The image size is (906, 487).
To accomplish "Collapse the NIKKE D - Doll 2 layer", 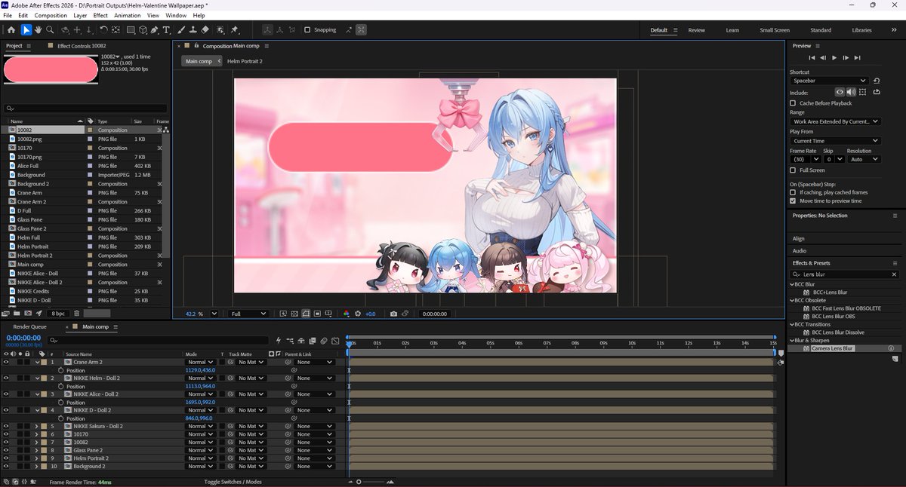I will point(36,410).
